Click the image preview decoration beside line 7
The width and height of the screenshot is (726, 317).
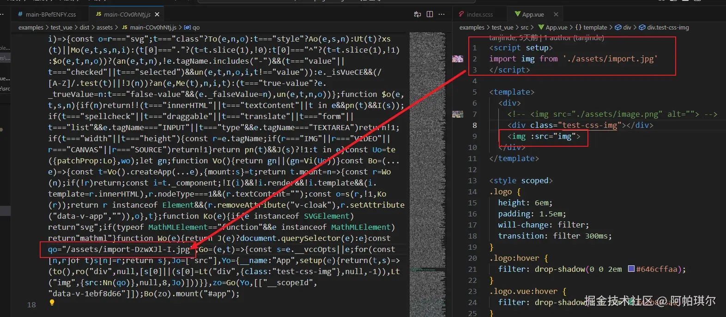pos(458,114)
